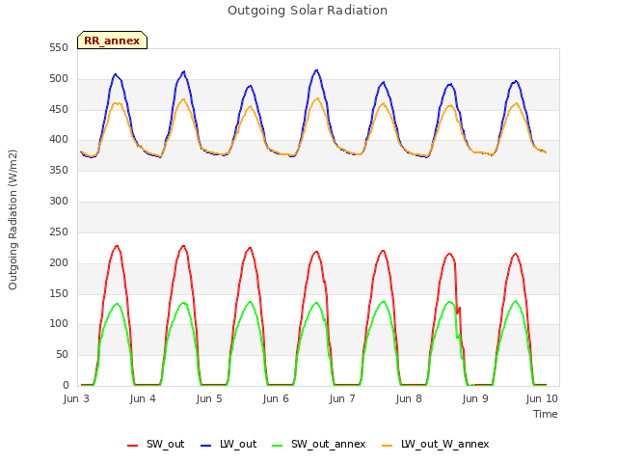Toggle LW_out series in legend

pyautogui.click(x=228, y=444)
